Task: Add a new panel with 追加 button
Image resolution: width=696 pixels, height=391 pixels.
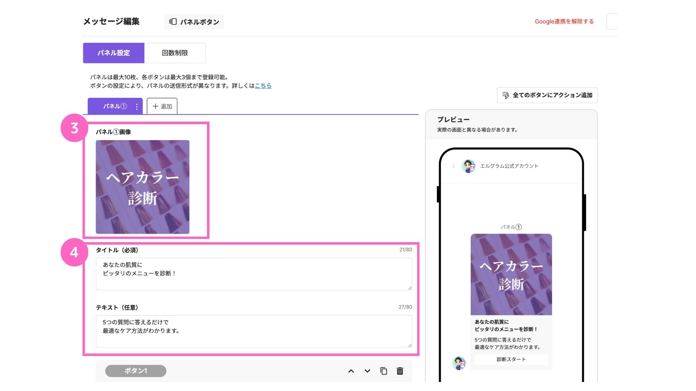Action: click(x=162, y=106)
